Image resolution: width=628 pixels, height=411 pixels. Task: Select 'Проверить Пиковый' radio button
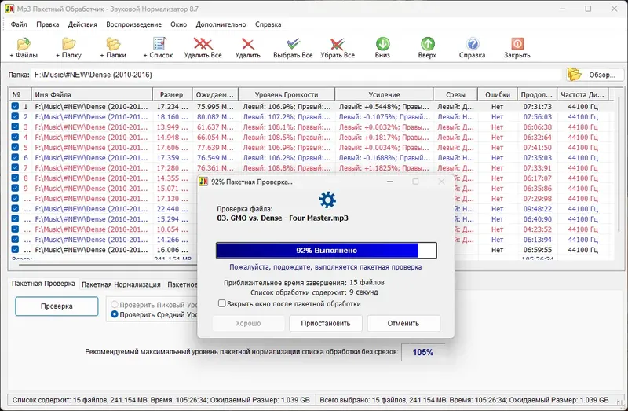(115, 305)
